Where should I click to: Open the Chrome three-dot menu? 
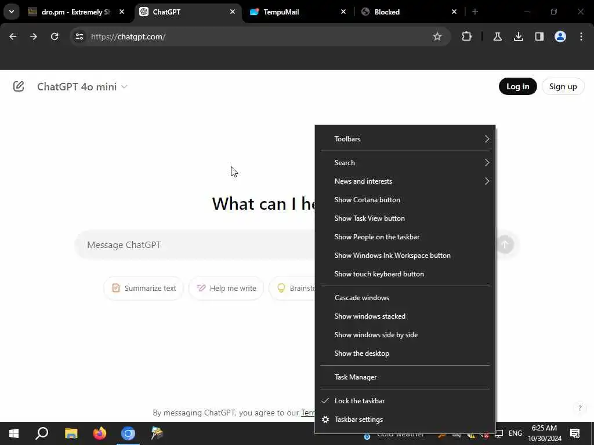tap(581, 37)
